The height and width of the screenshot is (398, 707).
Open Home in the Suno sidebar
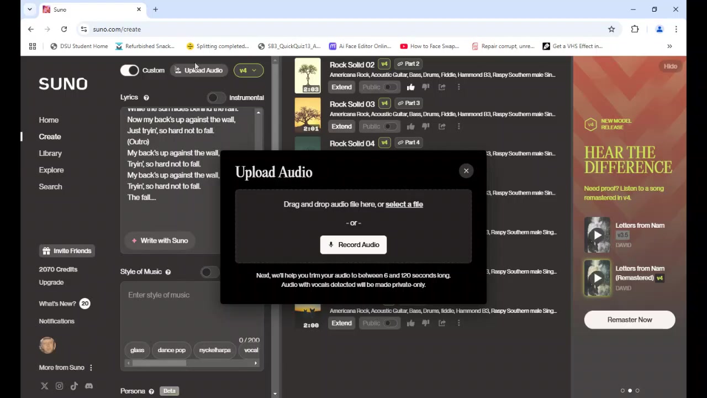[49, 120]
